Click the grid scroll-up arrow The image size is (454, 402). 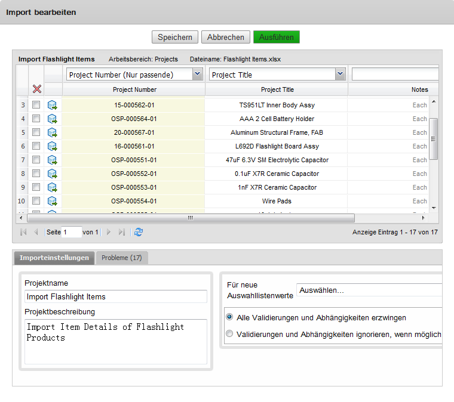click(x=434, y=101)
